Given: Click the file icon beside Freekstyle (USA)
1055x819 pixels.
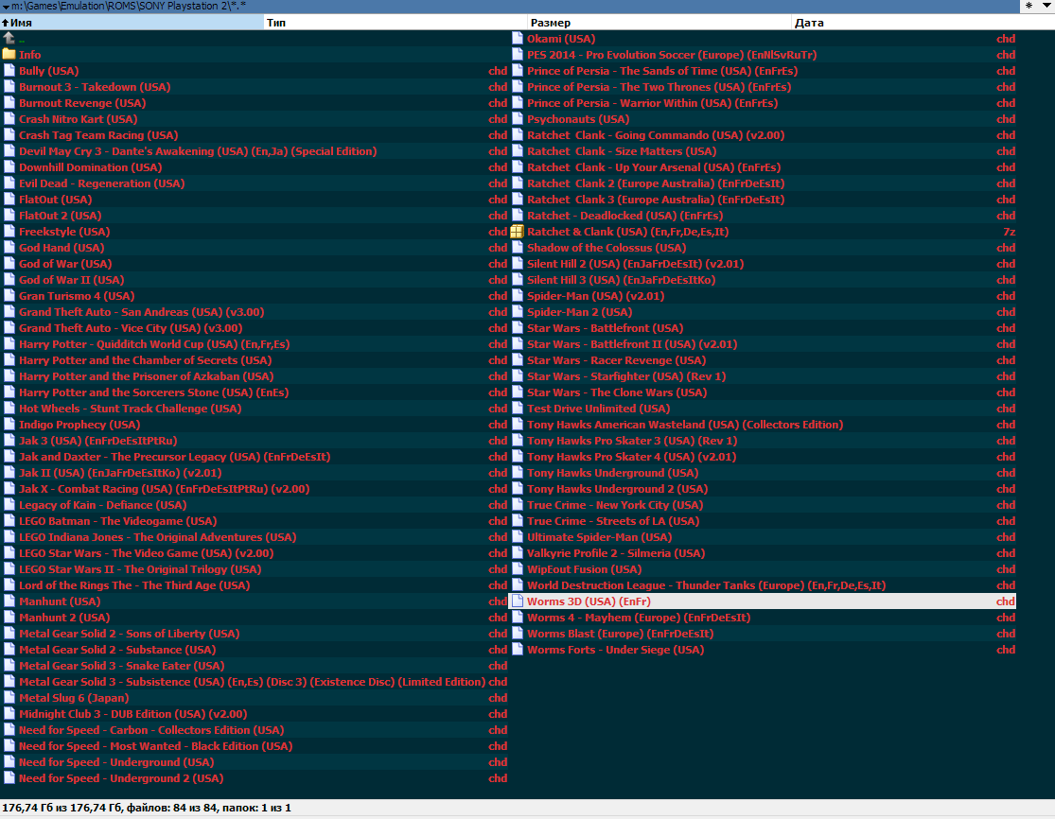Looking at the screenshot, I should pos(9,232).
